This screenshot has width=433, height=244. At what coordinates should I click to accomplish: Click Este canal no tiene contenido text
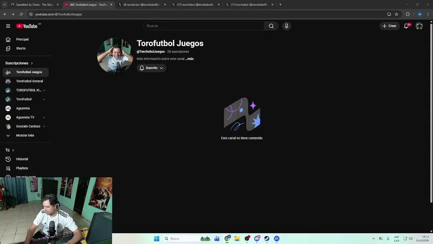[x=242, y=138]
